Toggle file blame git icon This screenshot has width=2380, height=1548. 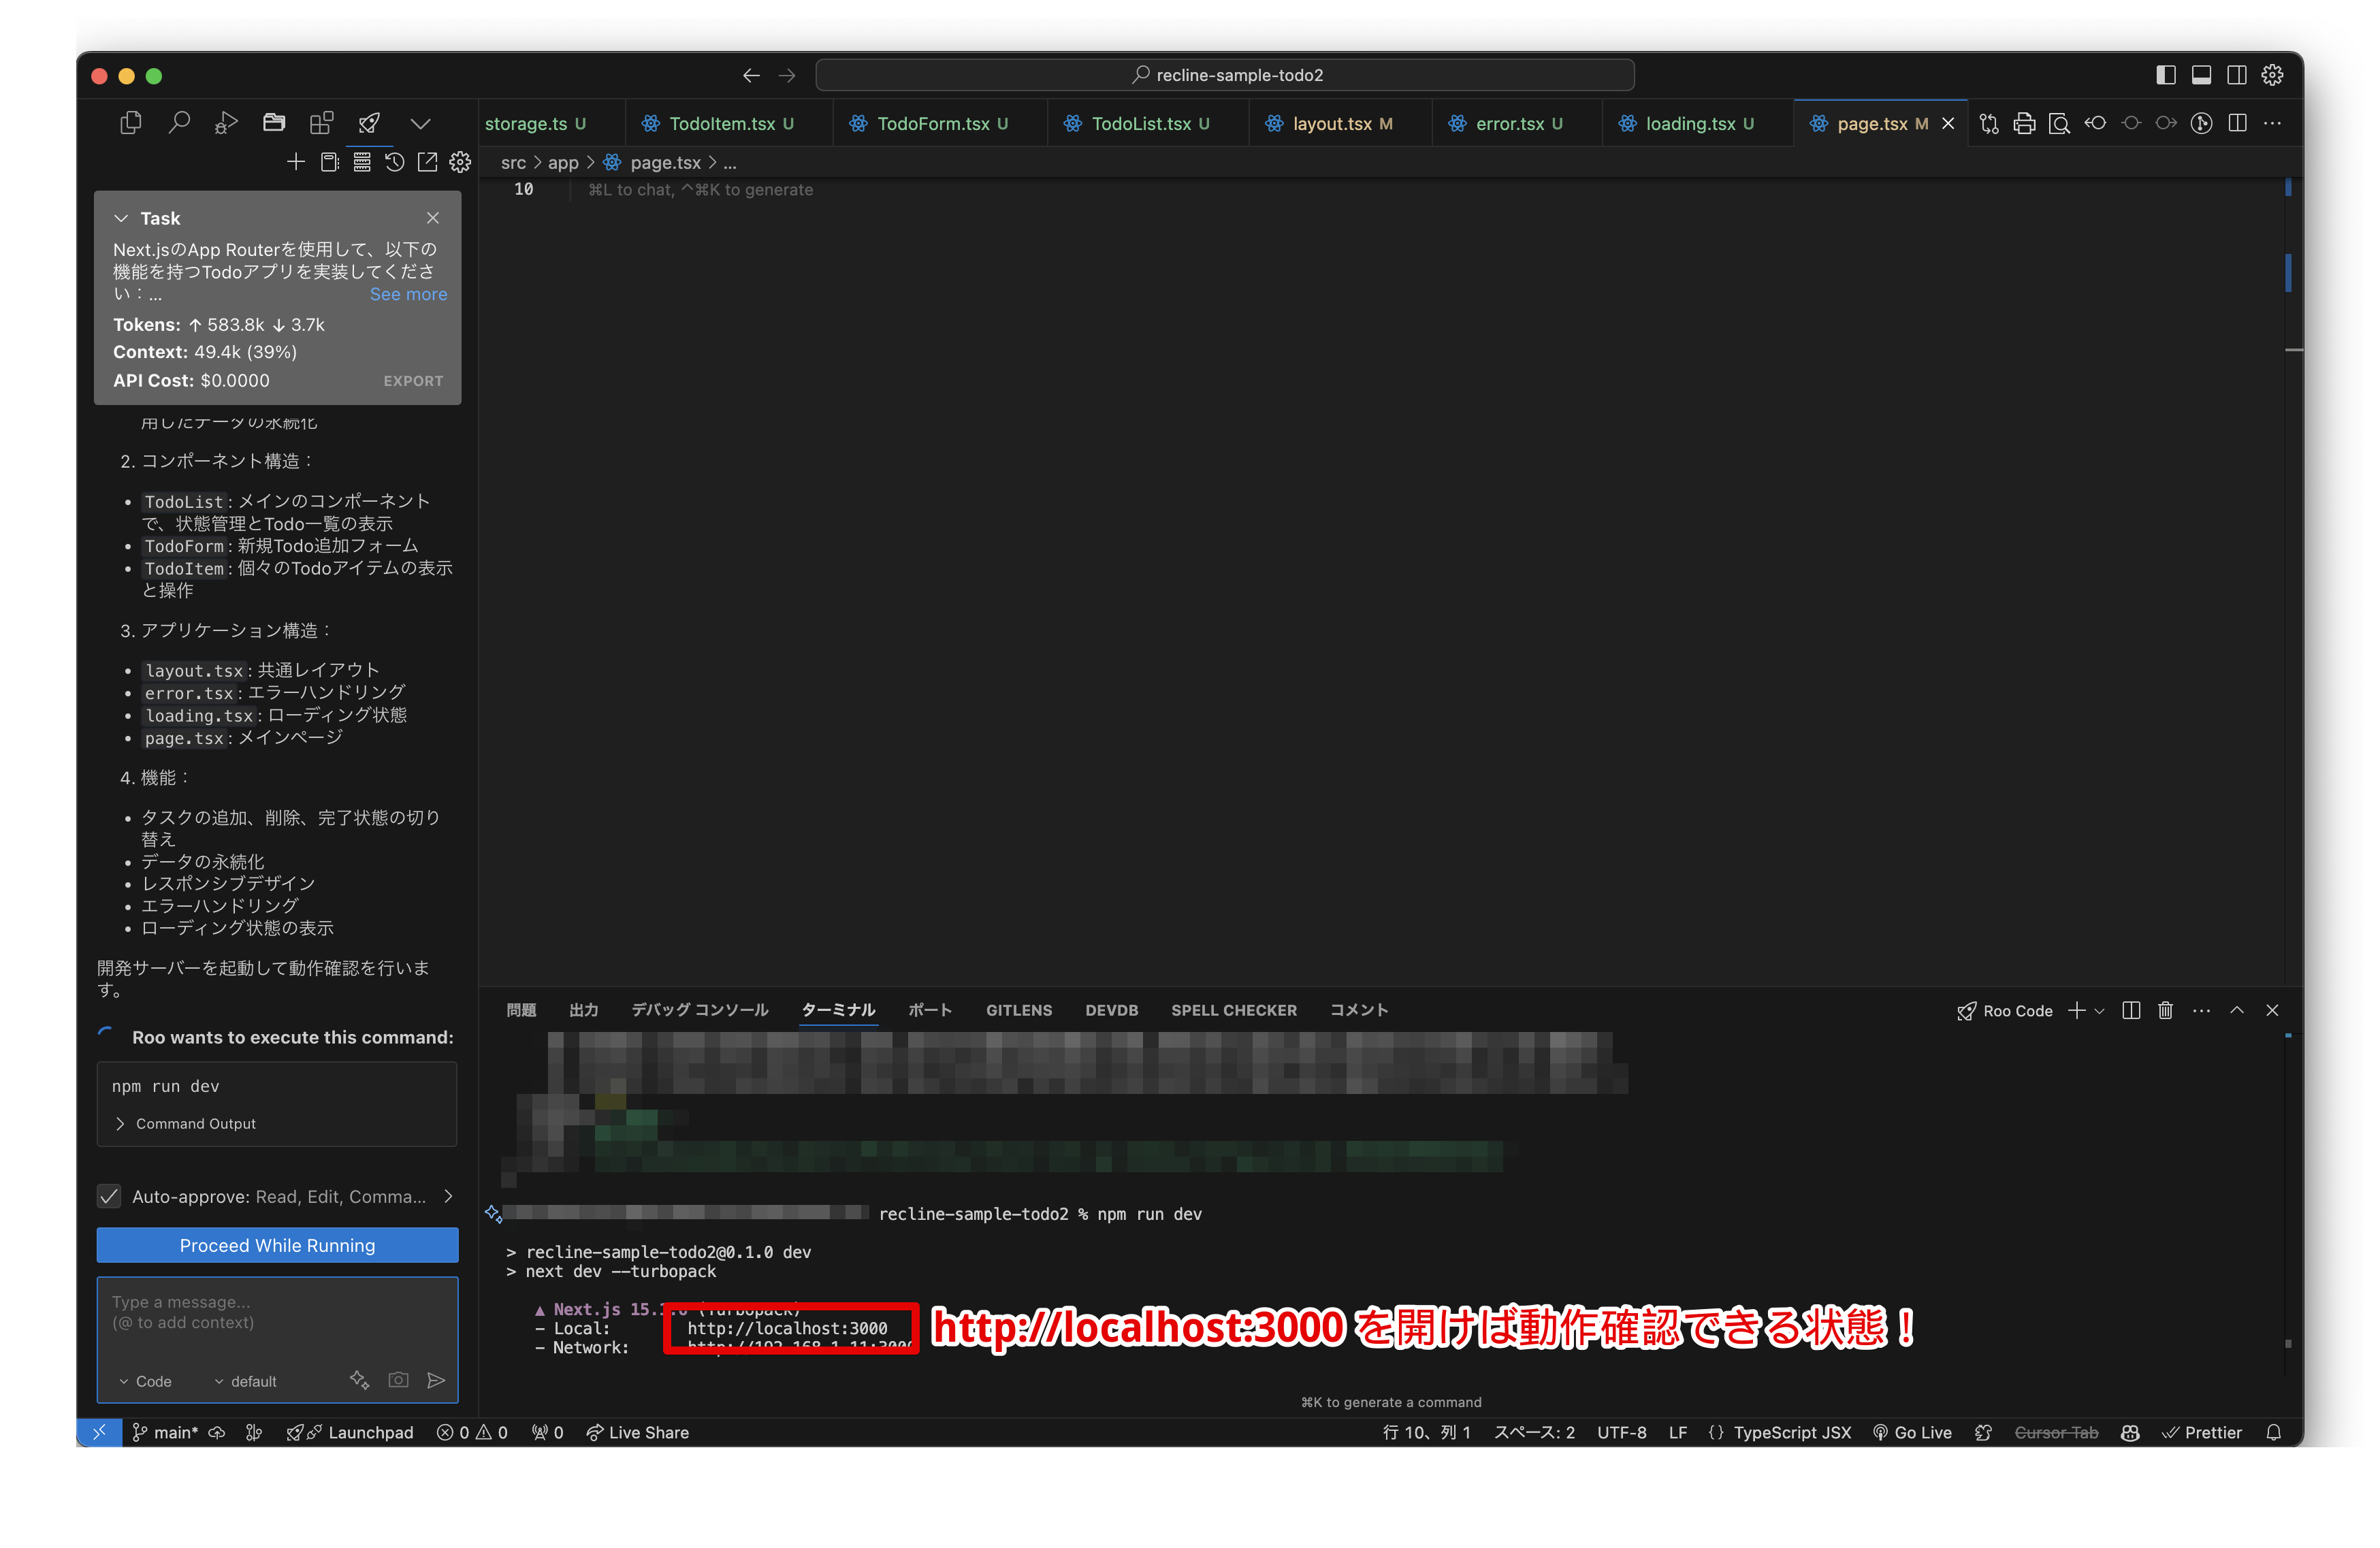[2201, 123]
